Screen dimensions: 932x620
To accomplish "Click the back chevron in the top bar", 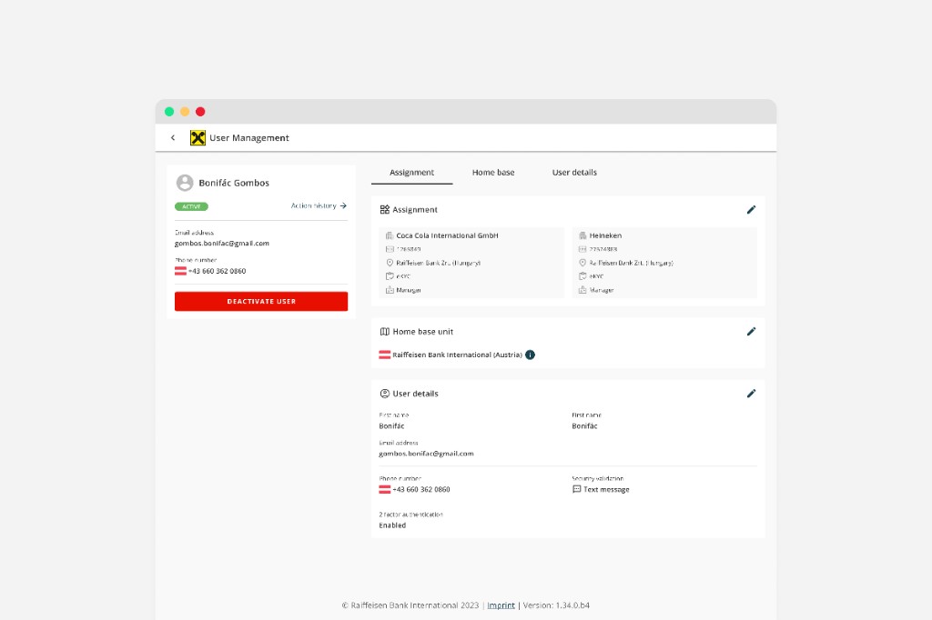I will pyautogui.click(x=173, y=137).
